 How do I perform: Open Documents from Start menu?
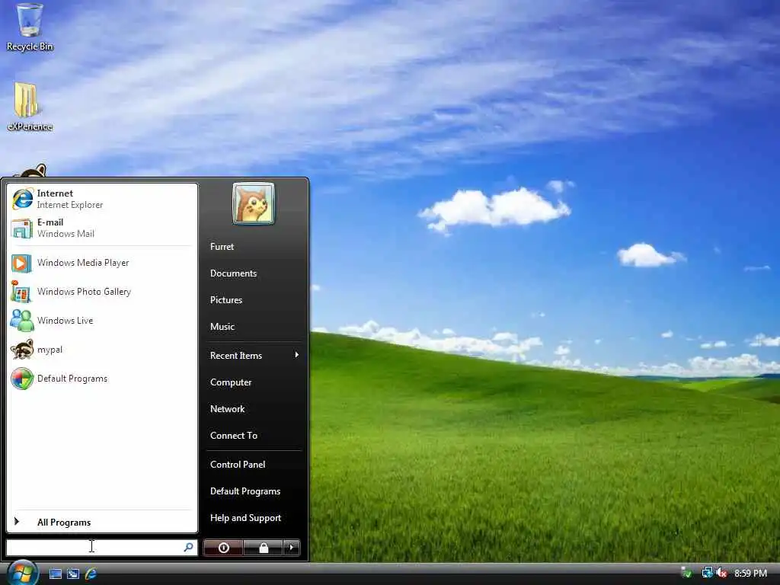(x=253, y=273)
